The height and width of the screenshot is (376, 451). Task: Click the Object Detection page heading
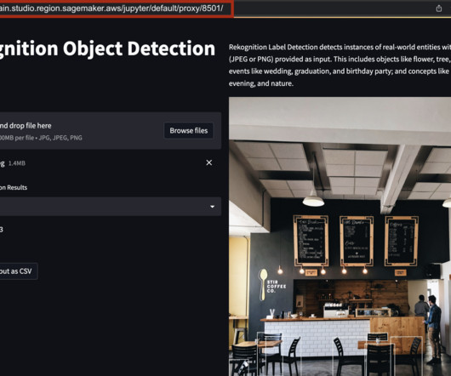point(107,48)
